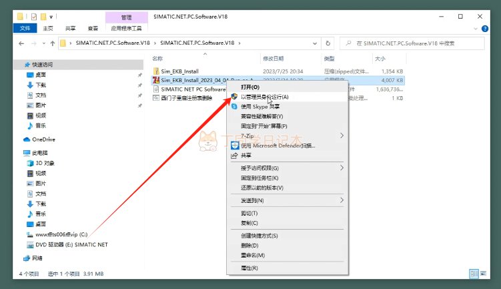501x289 pixels.
Task: Choose 以管理员身份运行(A) in context menu
Action: pos(288,97)
